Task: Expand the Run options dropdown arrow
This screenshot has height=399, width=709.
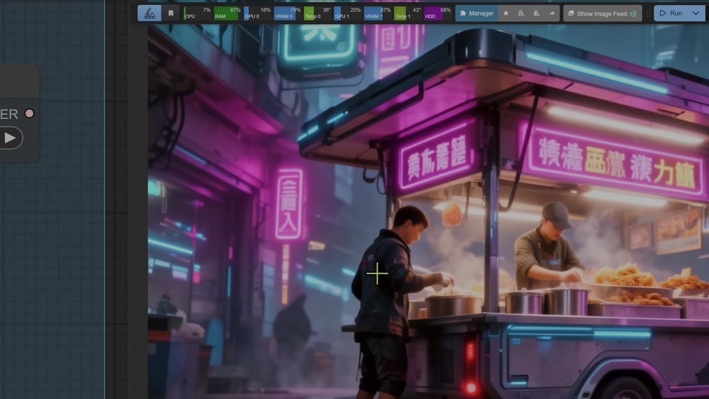Action: tap(695, 13)
